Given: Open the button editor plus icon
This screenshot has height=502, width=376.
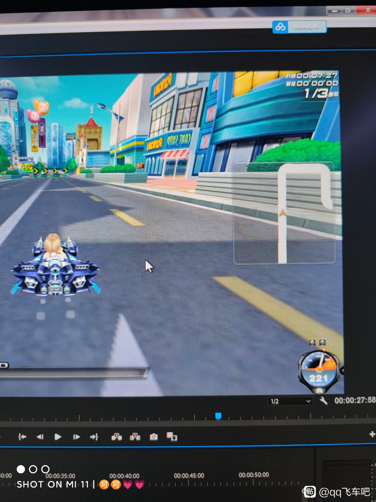Looking at the screenshot, I should tap(372, 434).
